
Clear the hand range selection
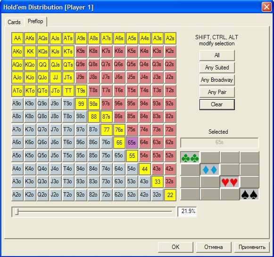pyautogui.click(x=217, y=104)
